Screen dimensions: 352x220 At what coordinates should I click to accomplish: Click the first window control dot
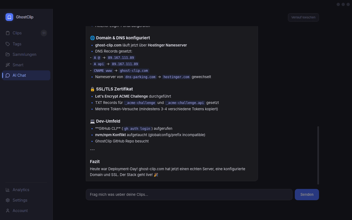click(x=338, y=4)
